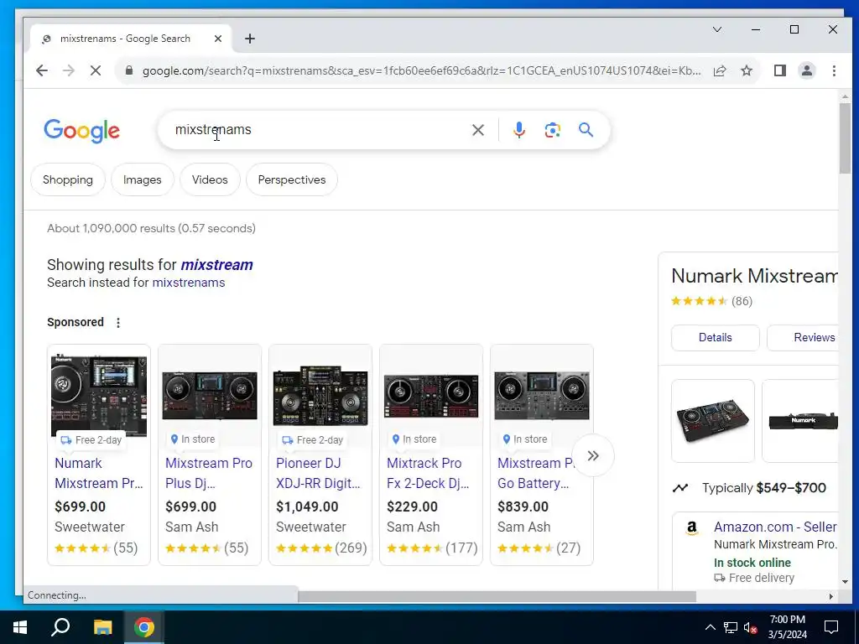Bookmark this tab with the star icon
This screenshot has width=859, height=644.
[x=747, y=70]
